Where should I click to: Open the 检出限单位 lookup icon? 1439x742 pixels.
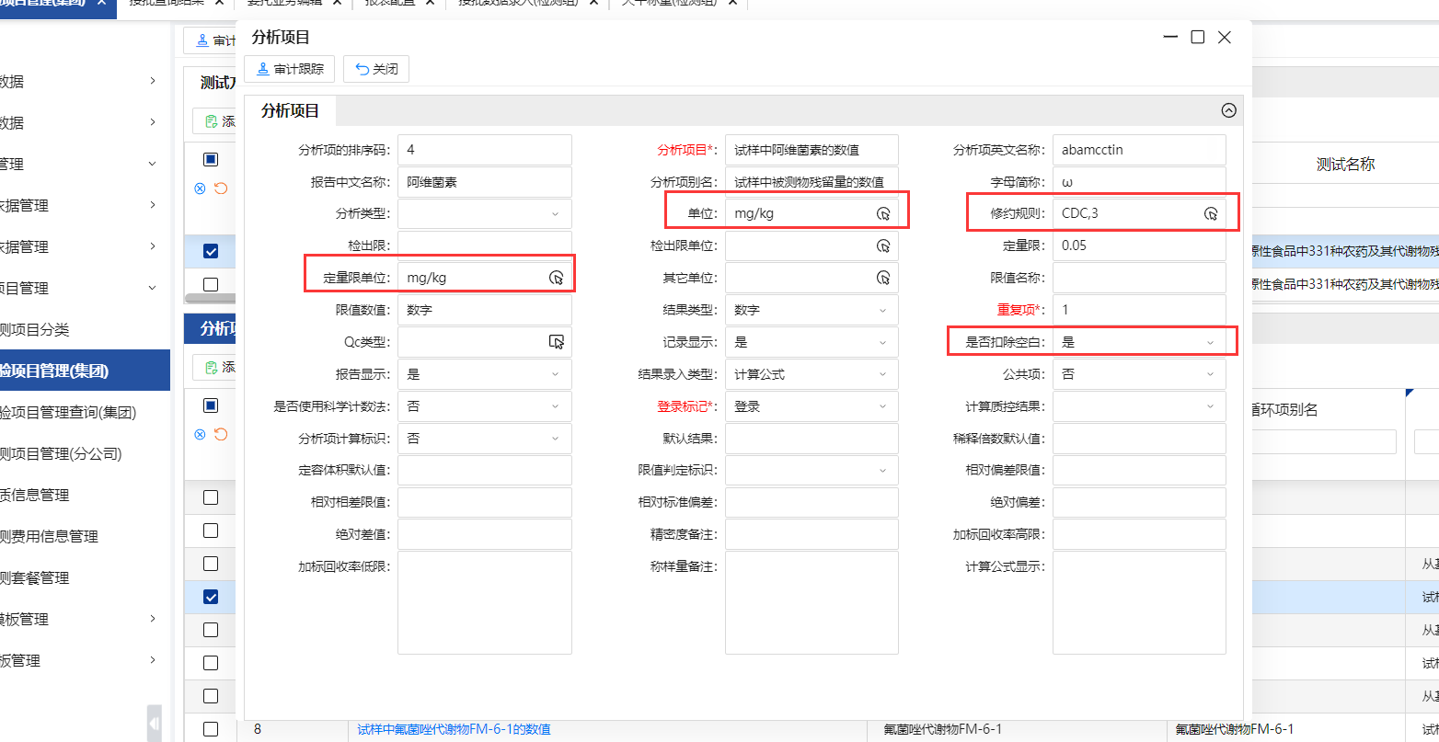[x=883, y=246]
